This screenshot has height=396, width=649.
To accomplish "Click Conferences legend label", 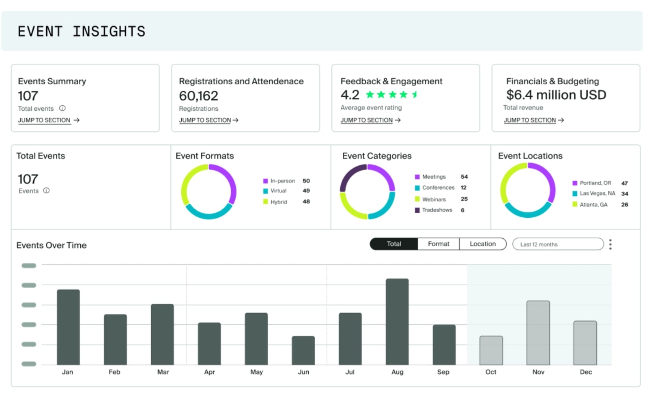I will click(438, 188).
